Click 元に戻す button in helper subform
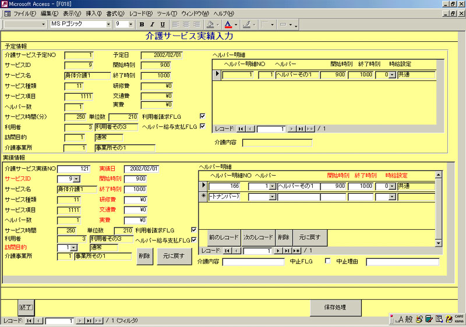Viewport: 466px width, 327px height. 310,237
